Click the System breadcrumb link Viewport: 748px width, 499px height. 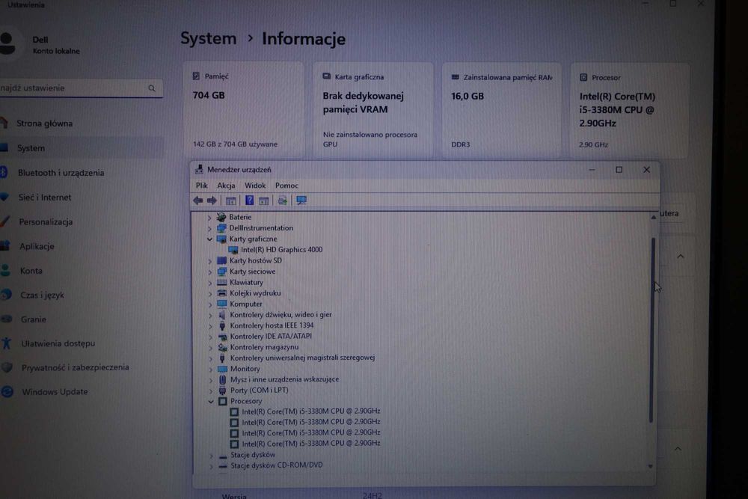[208, 39]
